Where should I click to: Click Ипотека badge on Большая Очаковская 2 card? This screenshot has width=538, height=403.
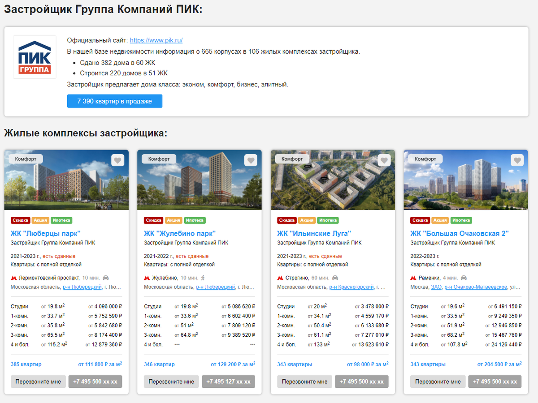[x=461, y=220]
